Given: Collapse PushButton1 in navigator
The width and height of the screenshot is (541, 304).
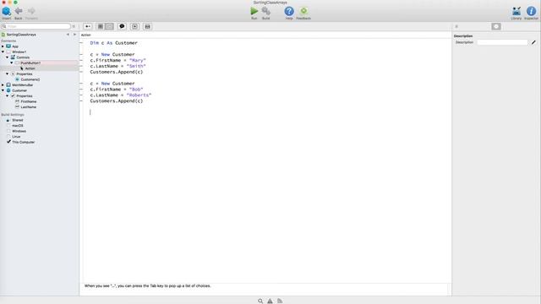Looking at the screenshot, I should [12, 62].
